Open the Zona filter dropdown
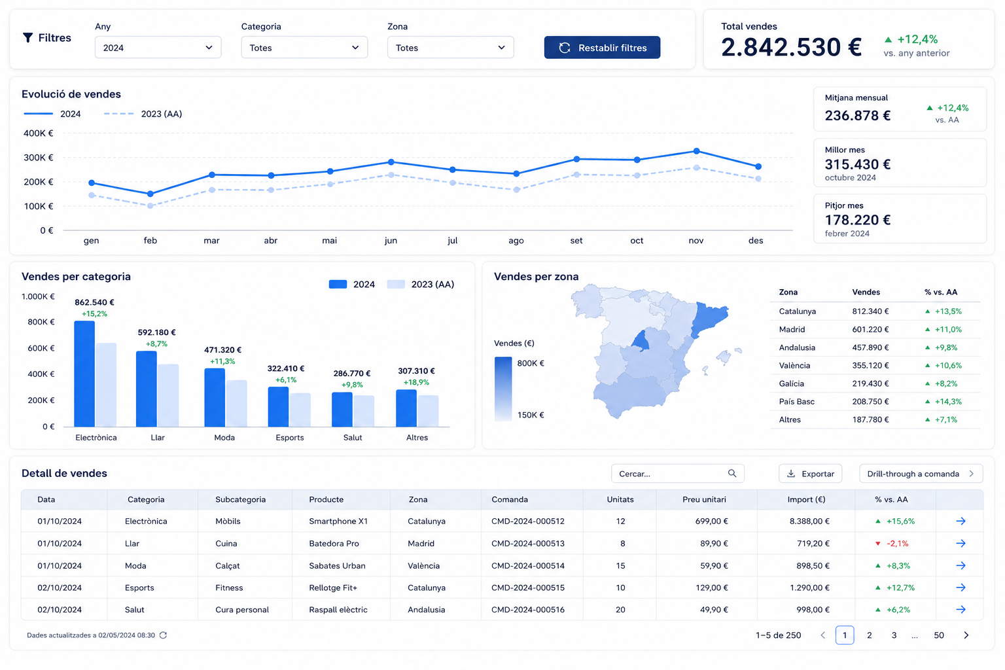The image size is (1005, 670). [450, 48]
